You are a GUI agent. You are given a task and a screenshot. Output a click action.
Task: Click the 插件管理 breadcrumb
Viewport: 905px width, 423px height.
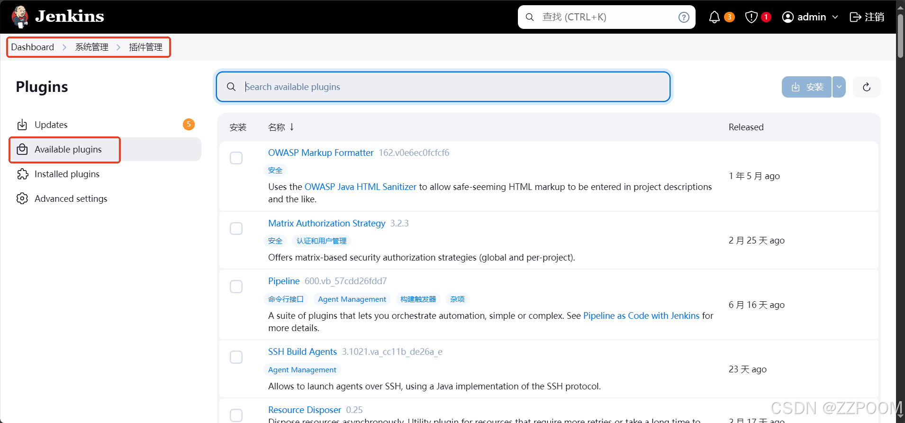coord(146,47)
